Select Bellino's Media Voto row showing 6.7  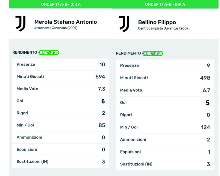tap(165, 90)
